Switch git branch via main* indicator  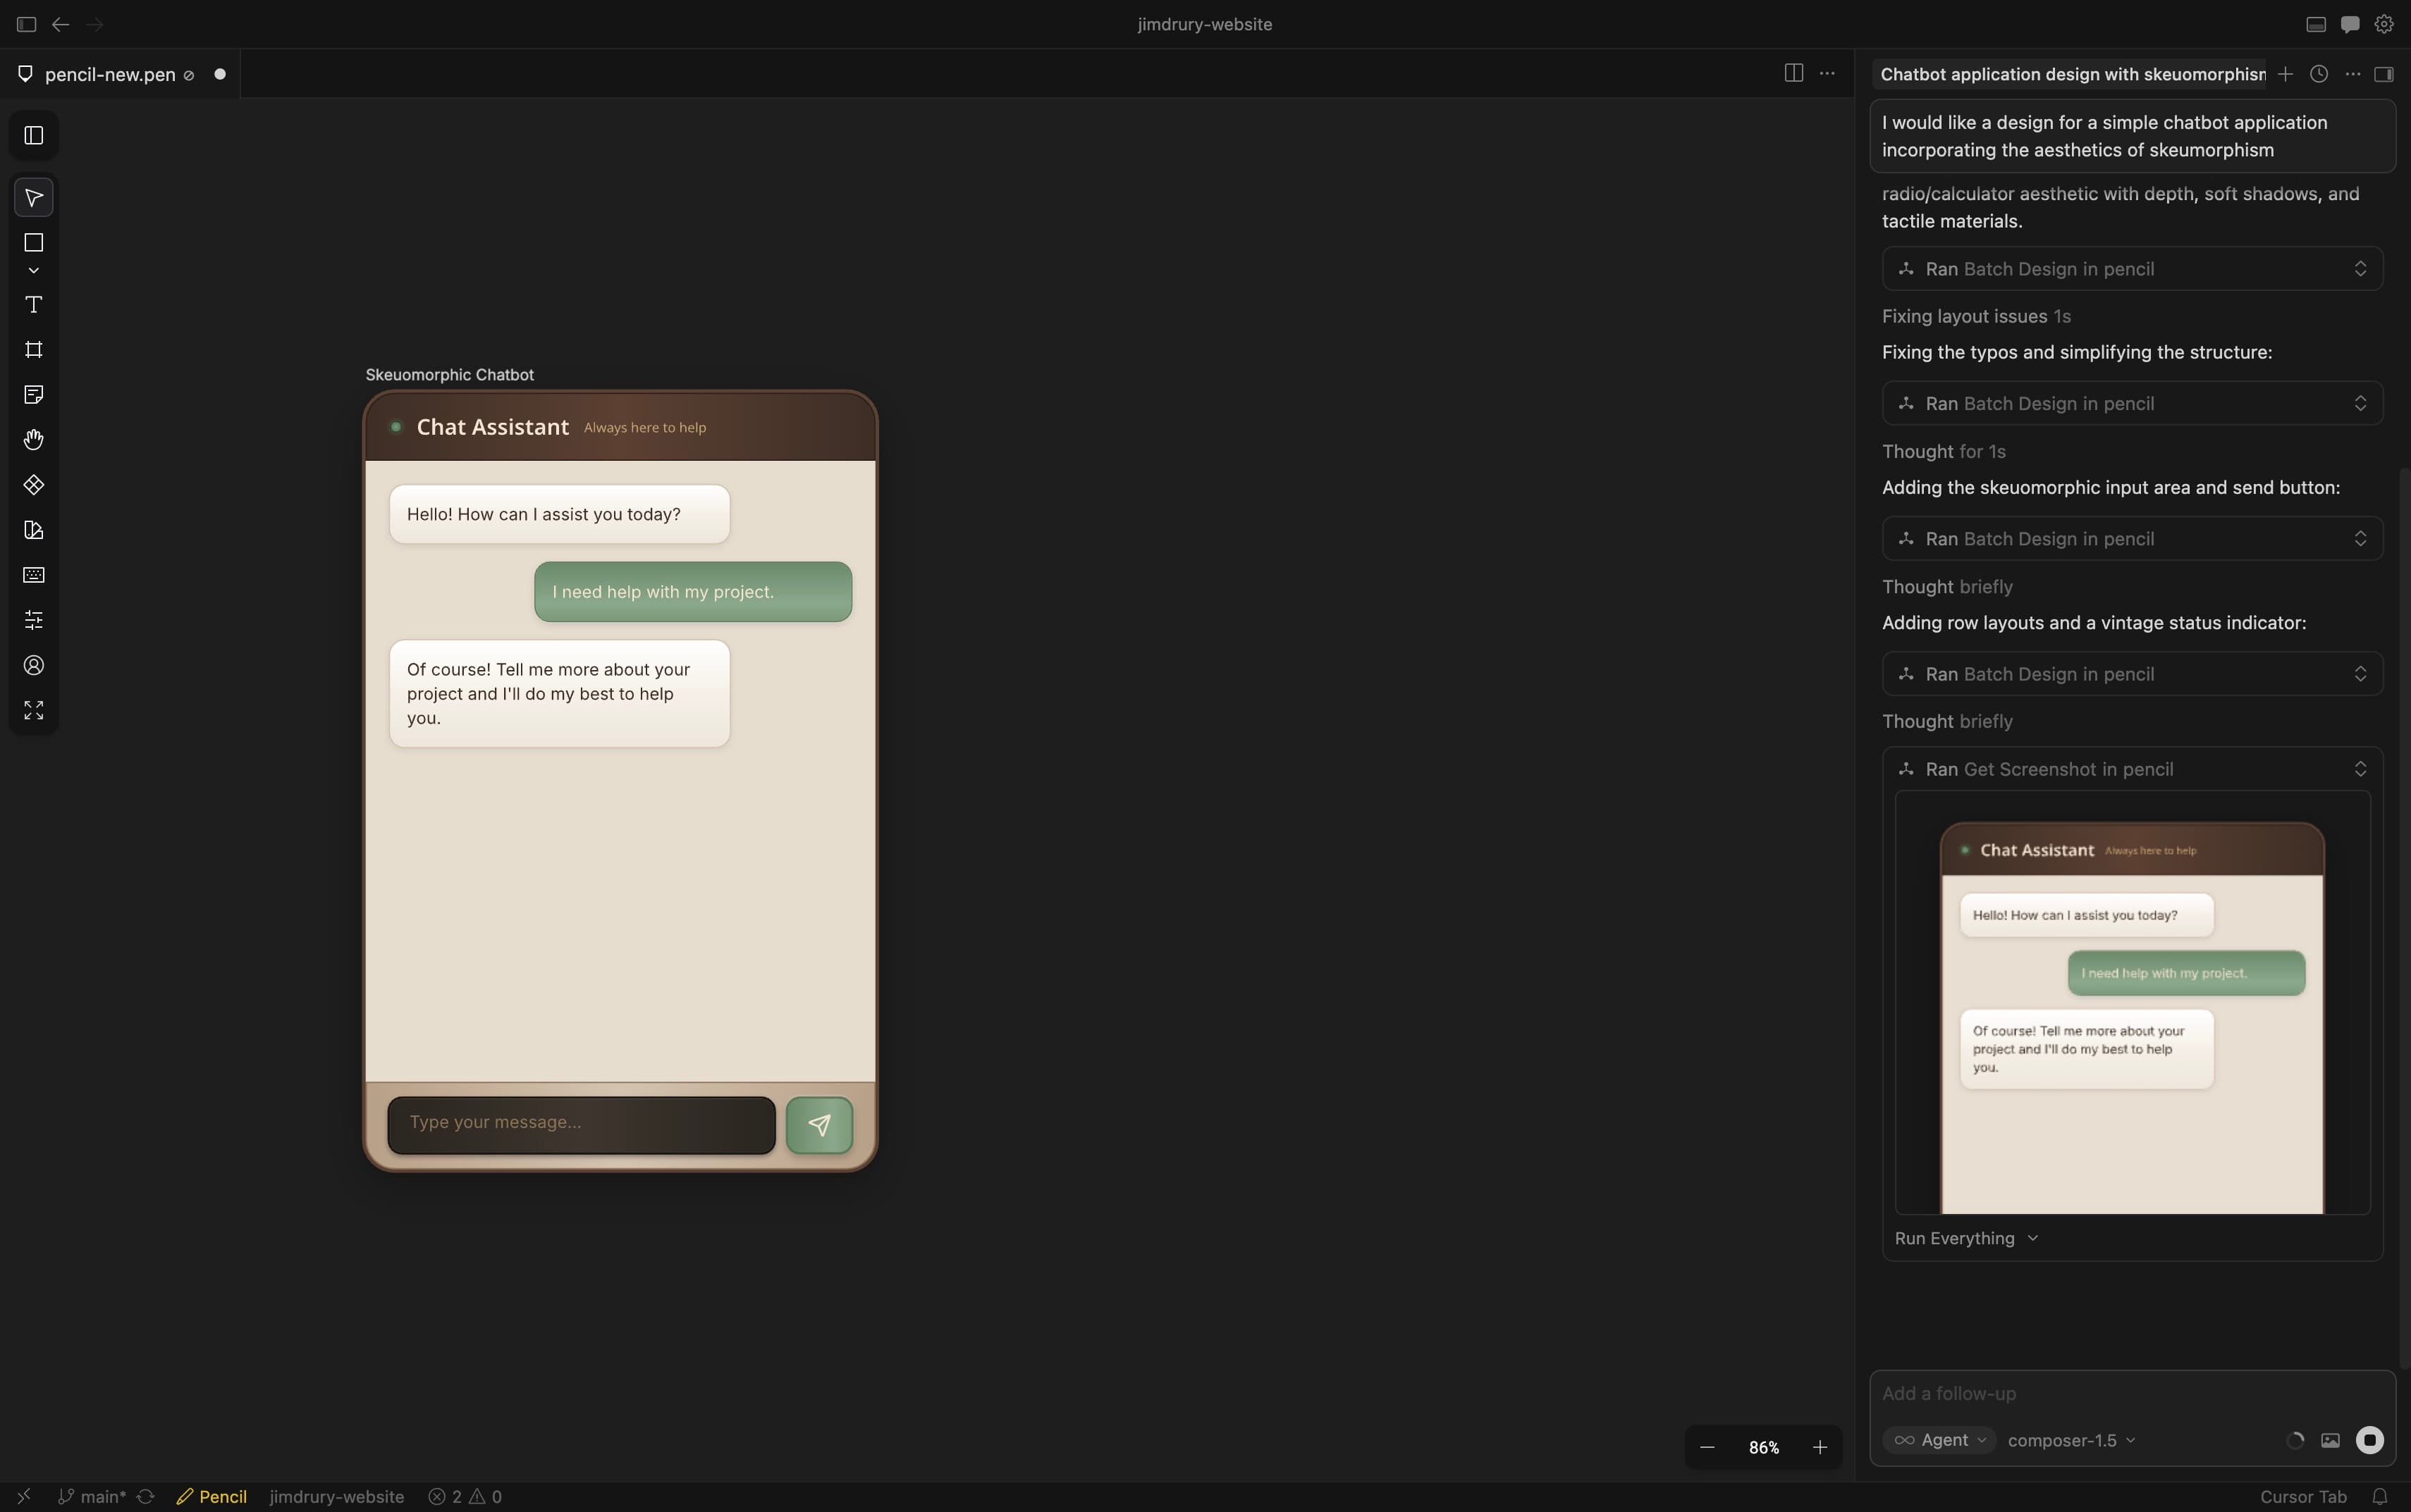click(x=99, y=1497)
